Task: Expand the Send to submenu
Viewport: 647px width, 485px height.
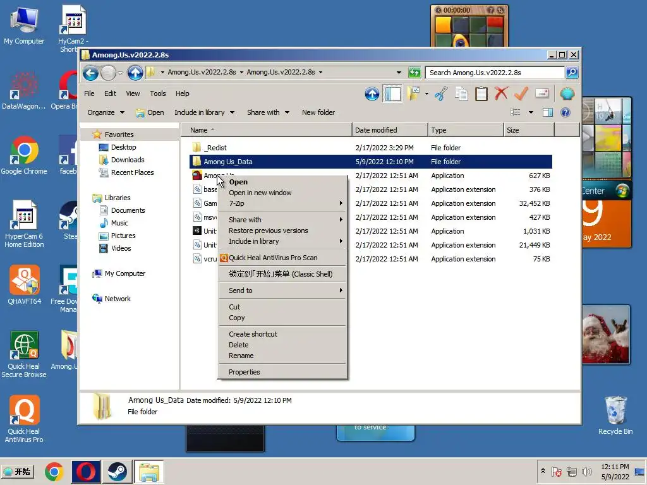Action: click(282, 290)
